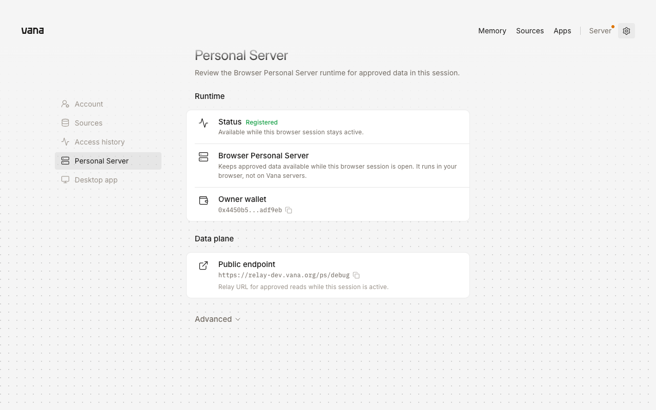Click the Public endpoint external link icon
Image resolution: width=656 pixels, height=410 pixels.
click(203, 265)
